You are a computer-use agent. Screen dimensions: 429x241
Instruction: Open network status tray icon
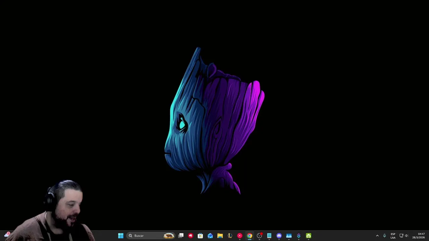401,236
